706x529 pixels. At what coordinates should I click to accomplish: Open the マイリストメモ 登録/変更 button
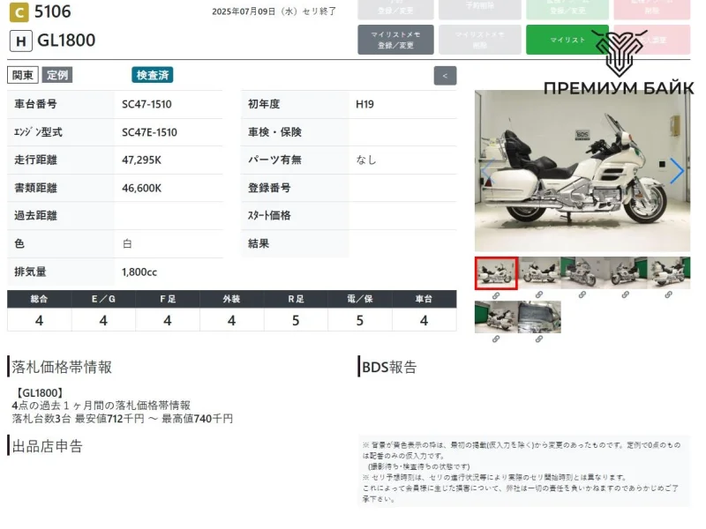[394, 40]
